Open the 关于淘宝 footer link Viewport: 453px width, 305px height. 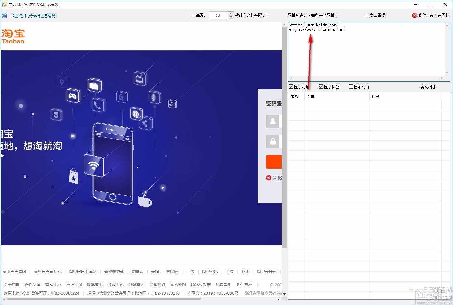point(12,285)
